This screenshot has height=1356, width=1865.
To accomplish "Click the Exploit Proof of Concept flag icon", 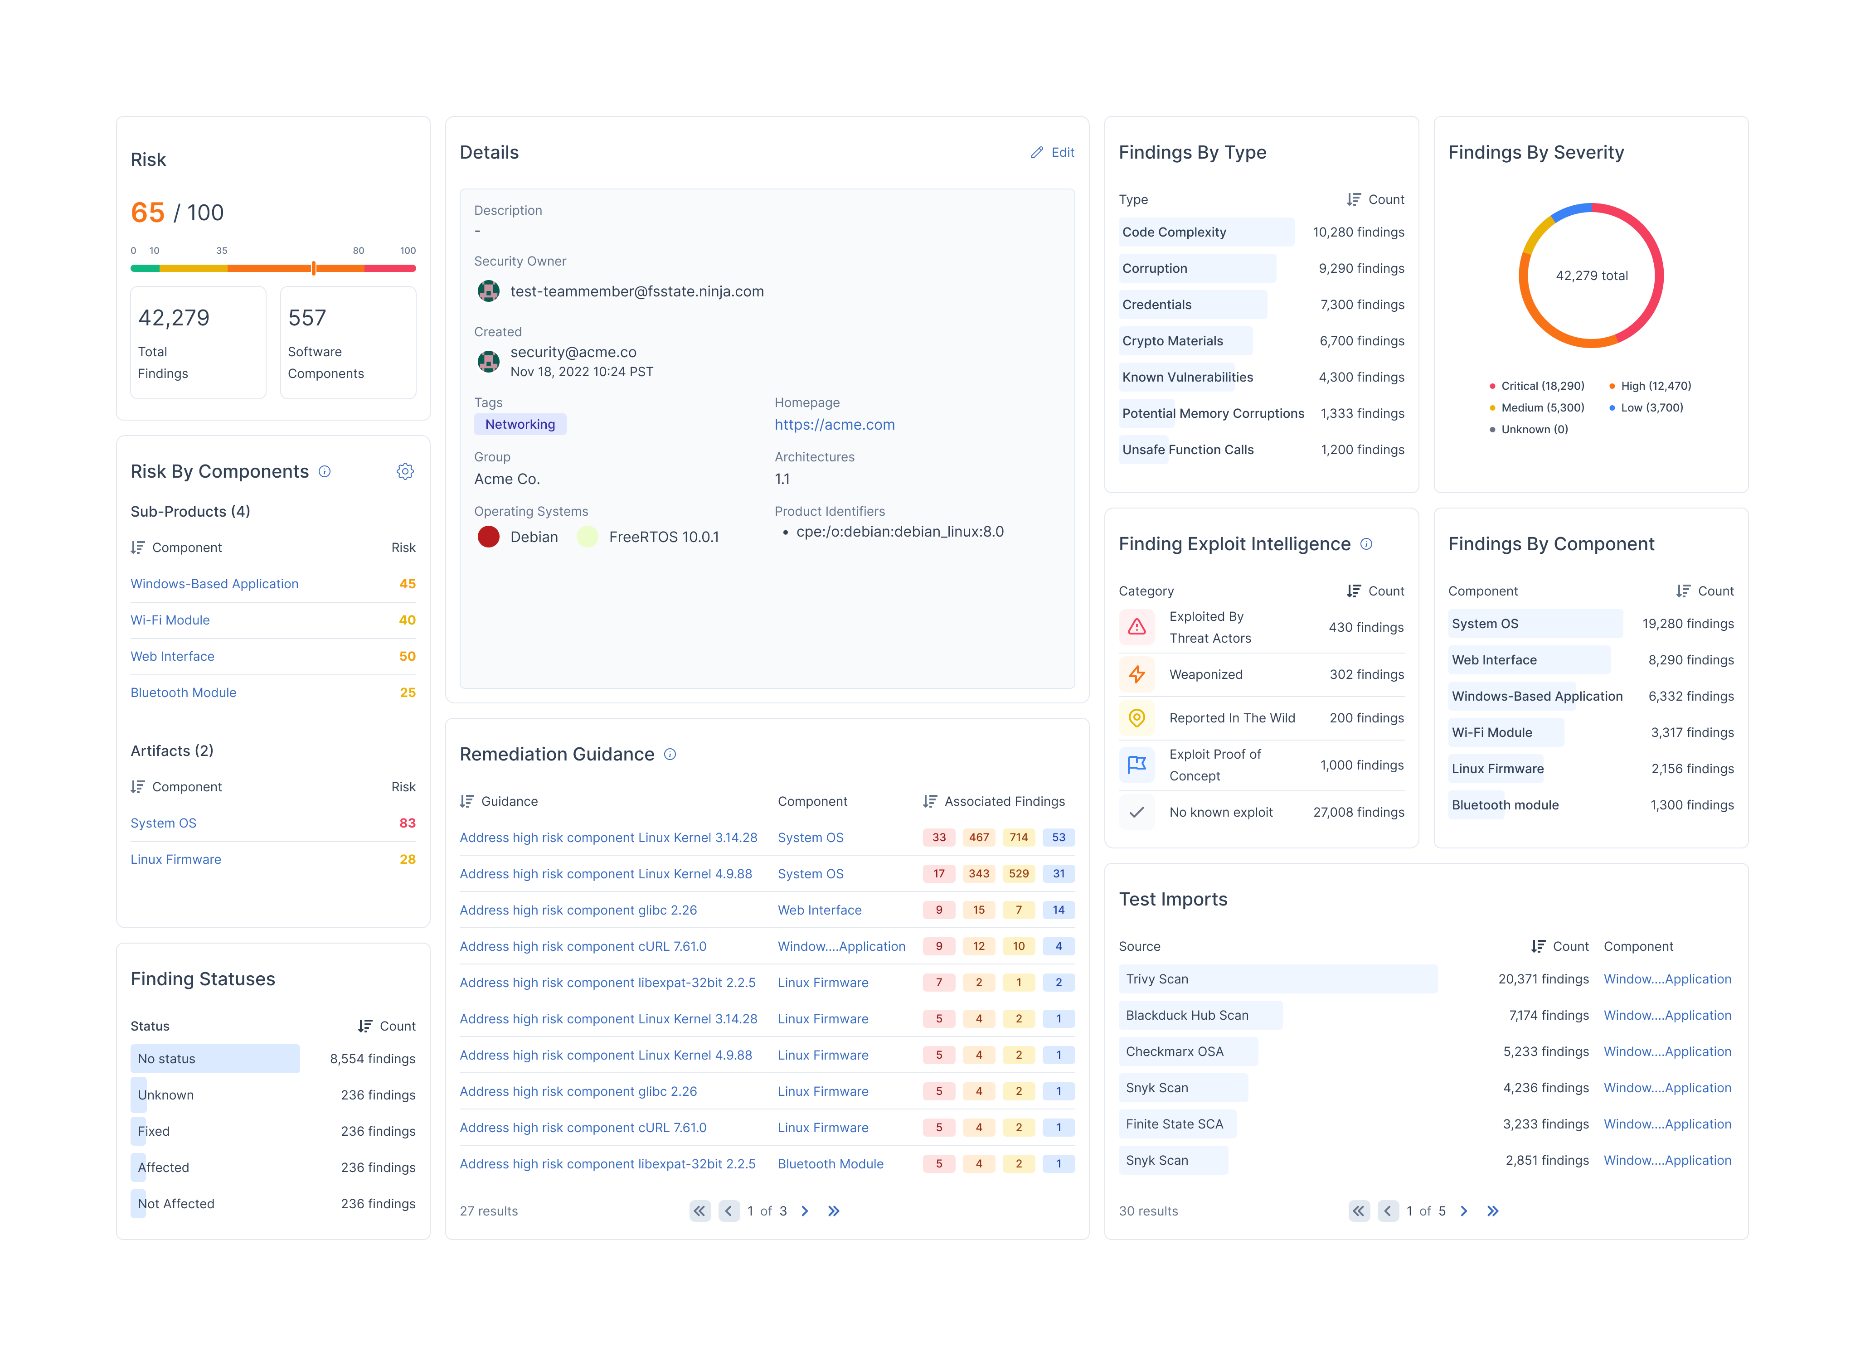I will [1136, 765].
